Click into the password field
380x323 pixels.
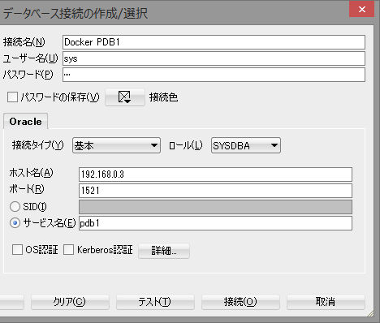tap(214, 75)
